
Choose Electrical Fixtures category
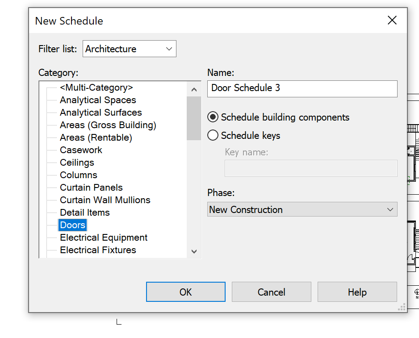[98, 250]
